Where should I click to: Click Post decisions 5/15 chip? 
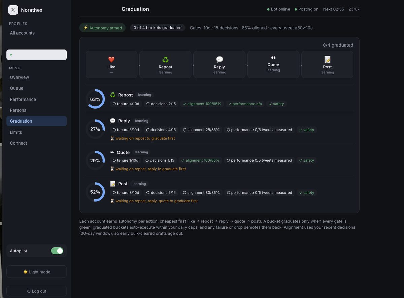[161, 193]
